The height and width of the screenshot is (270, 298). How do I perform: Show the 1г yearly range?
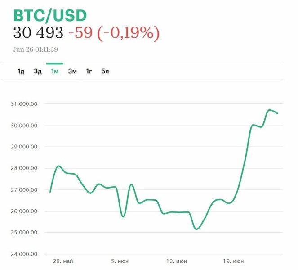point(89,72)
